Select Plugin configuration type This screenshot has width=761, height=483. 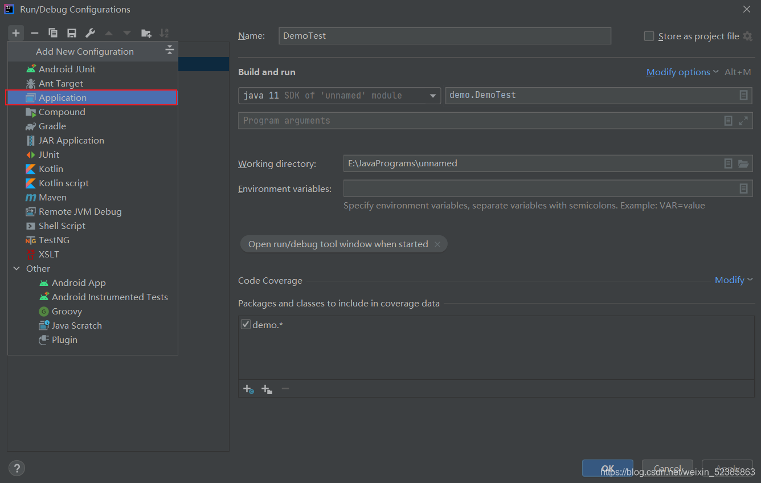[x=93, y=339]
